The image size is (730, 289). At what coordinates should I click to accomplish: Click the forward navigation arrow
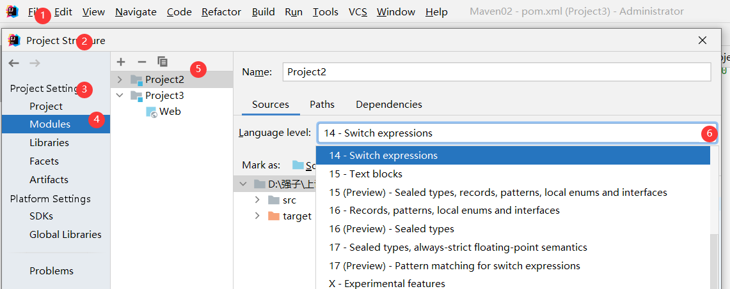point(35,63)
